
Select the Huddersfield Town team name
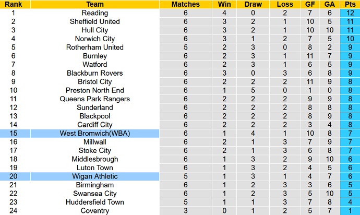tap(95, 202)
